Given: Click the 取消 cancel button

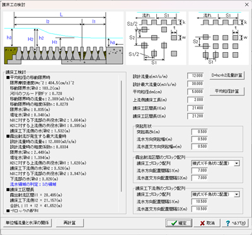Looking at the screenshot, I should pyautogui.click(x=207, y=223).
